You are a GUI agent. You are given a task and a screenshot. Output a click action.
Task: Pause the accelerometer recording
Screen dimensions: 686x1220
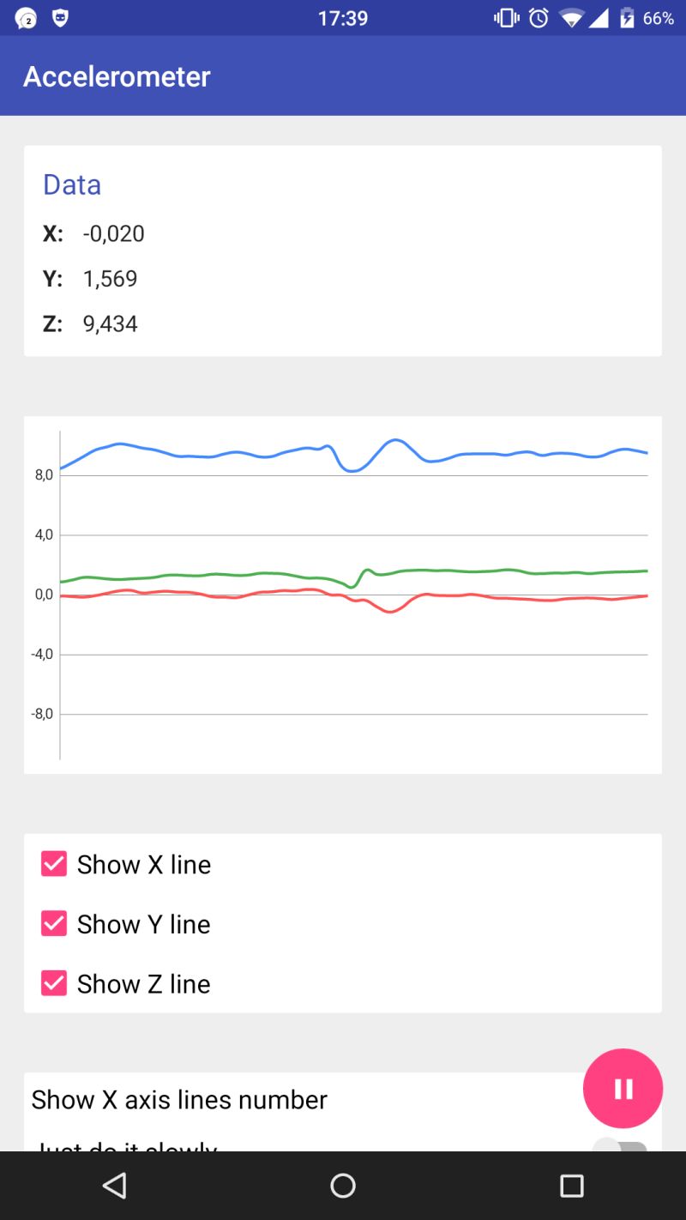623,1088
